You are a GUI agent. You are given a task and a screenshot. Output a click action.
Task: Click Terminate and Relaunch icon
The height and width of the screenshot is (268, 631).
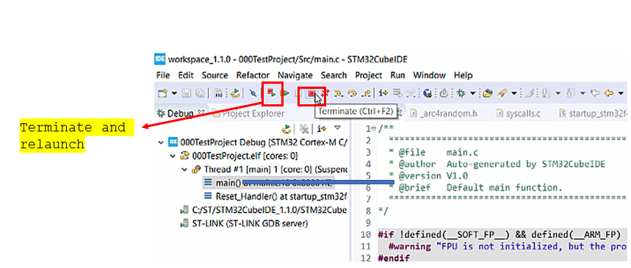tap(271, 93)
